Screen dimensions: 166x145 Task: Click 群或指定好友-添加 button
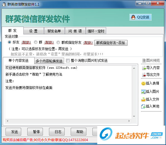(x=111, y=43)
